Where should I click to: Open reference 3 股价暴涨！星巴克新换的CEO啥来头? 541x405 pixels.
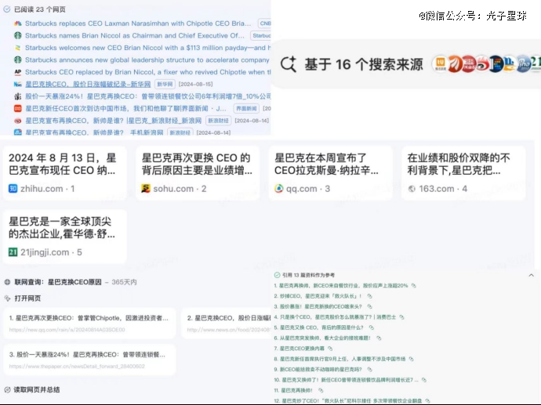point(318,306)
